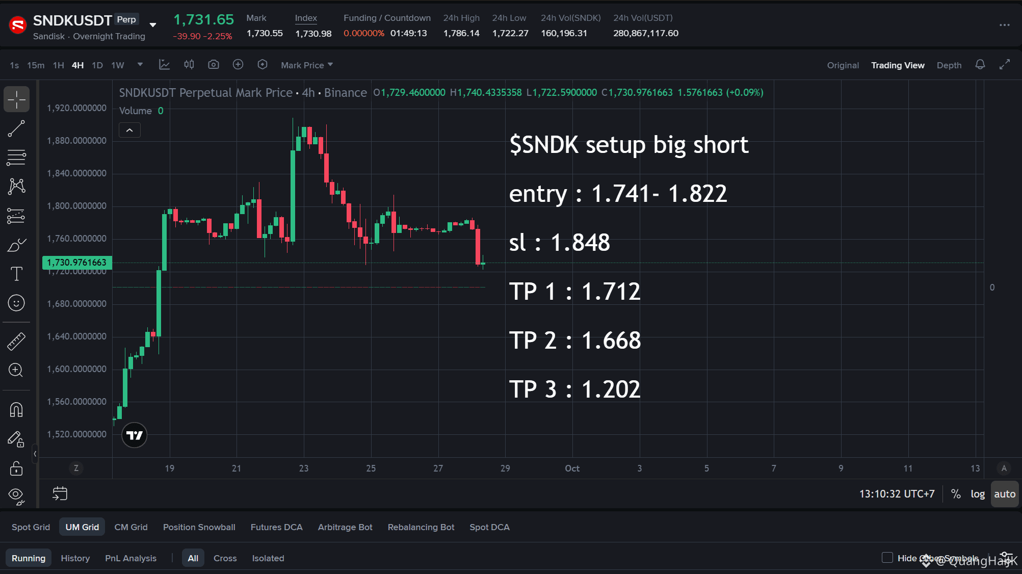
Task: Select the trend line drawing tool
Action: (16, 128)
